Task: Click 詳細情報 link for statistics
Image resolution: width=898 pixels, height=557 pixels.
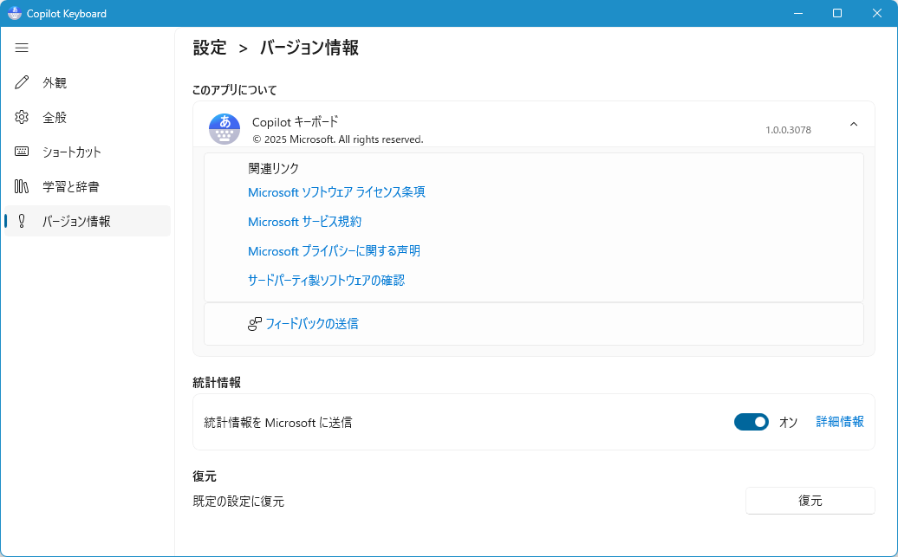Action: [839, 422]
